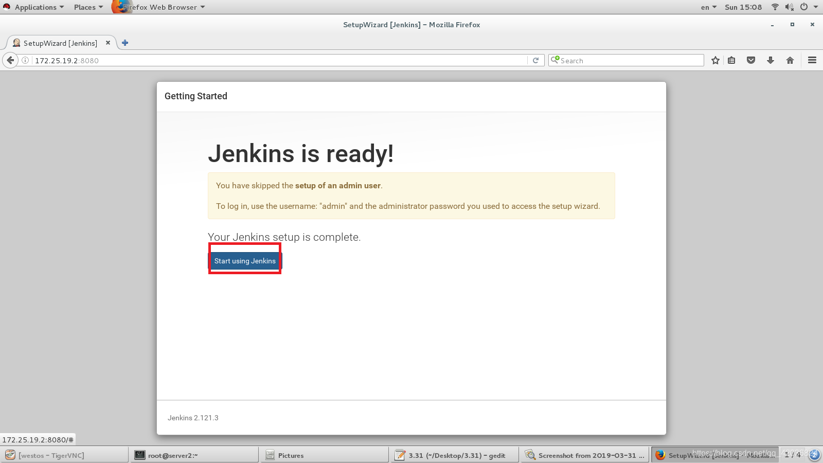Go to Firefox home page icon
Image resolution: width=823 pixels, height=463 pixels.
point(790,60)
